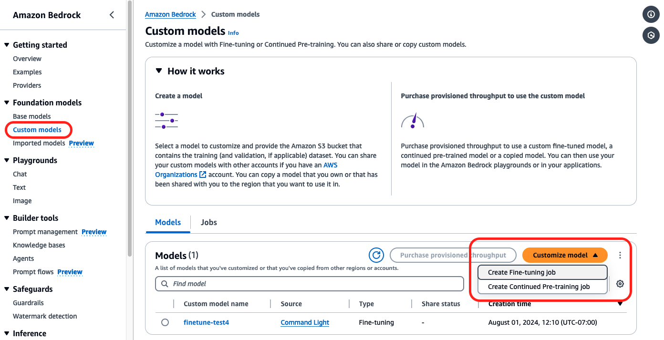The width and height of the screenshot is (664, 340).
Task: Click the hexagon icon below the info icon
Action: (651, 35)
